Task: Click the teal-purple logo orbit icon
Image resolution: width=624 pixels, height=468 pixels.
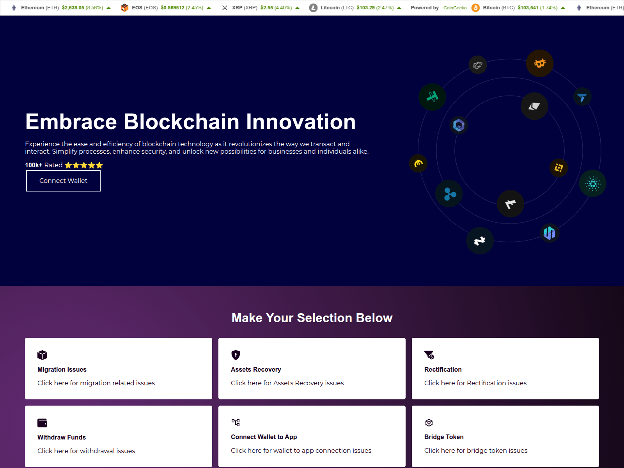Action: click(x=550, y=233)
